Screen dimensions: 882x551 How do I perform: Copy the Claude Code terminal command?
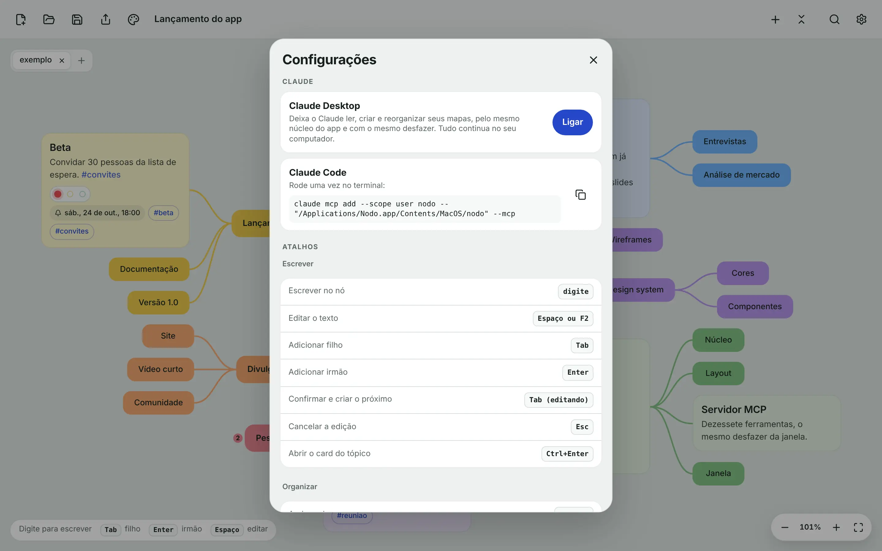coord(581,195)
